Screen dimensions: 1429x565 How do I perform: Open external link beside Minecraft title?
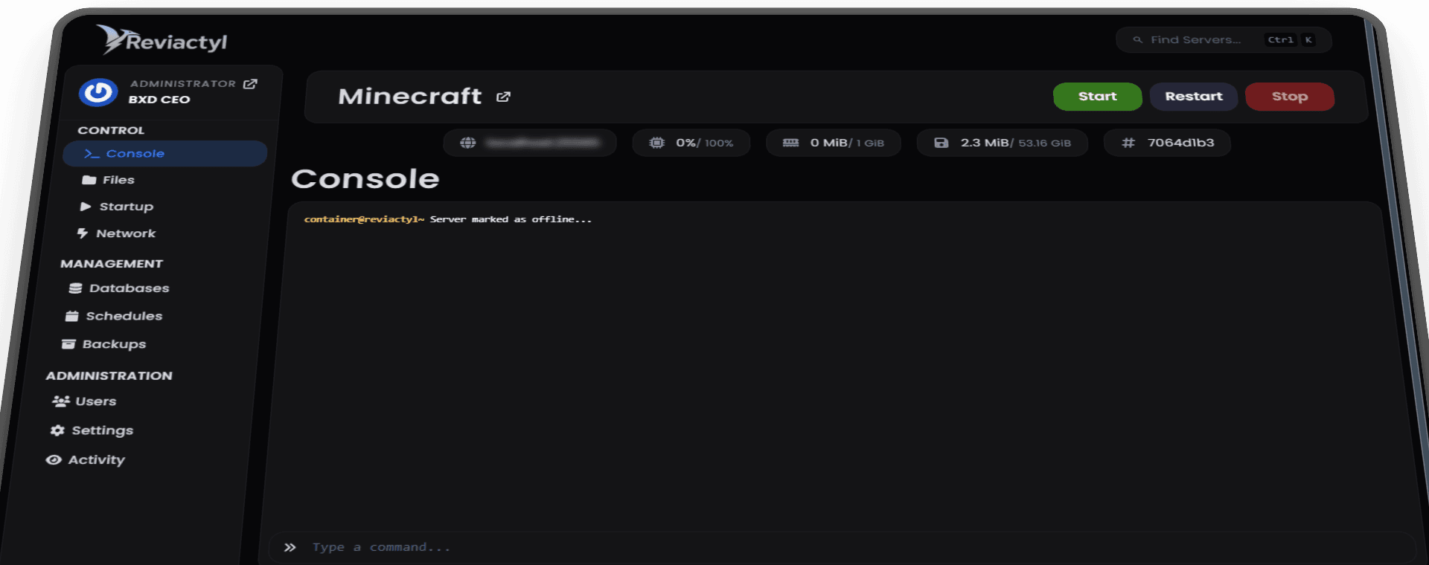(503, 97)
